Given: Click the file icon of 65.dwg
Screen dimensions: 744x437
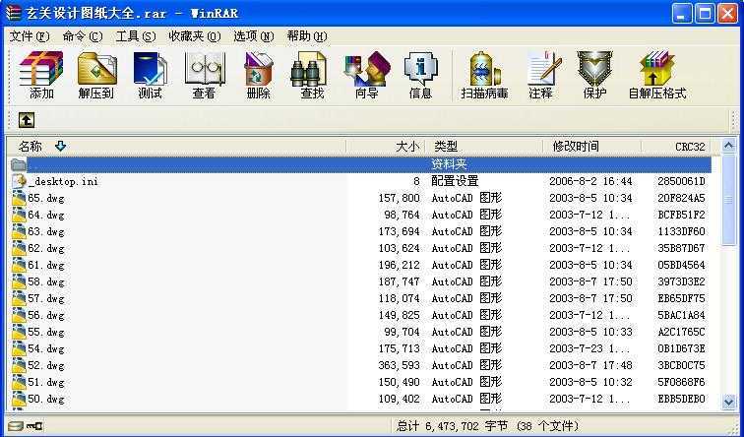Looking at the screenshot, I should coord(19,198).
